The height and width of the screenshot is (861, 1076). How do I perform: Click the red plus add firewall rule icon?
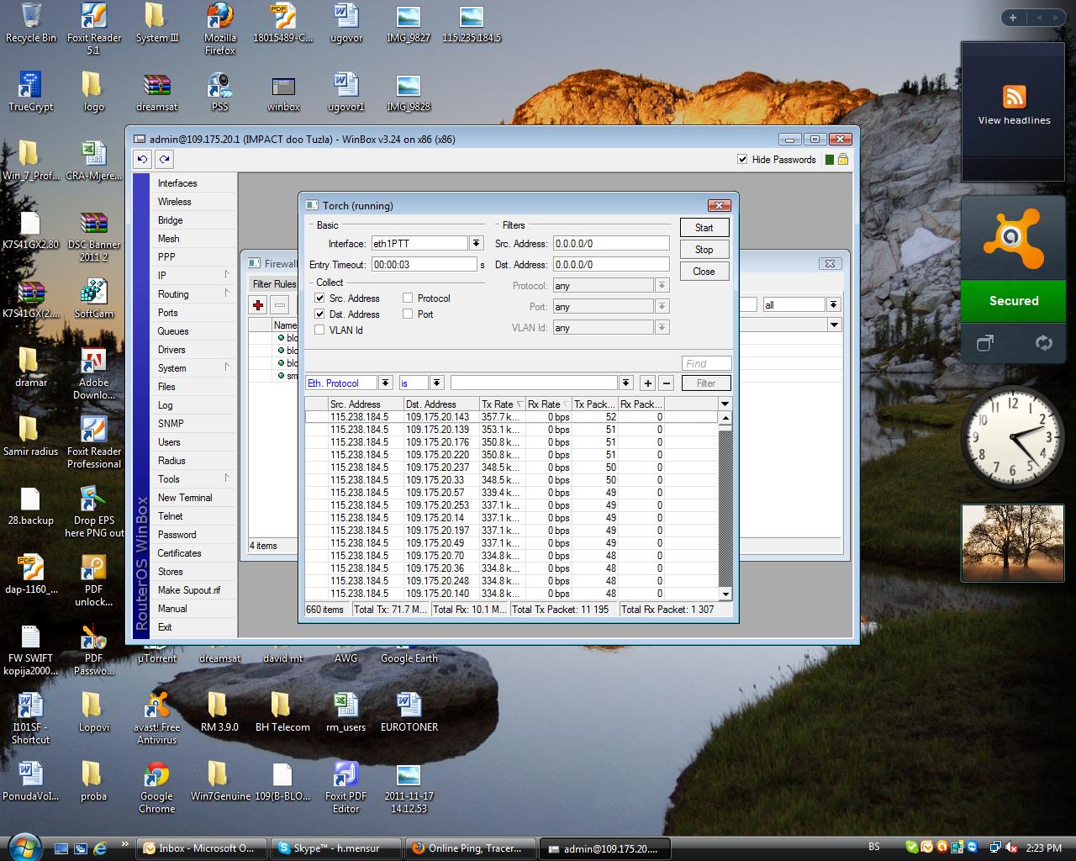point(258,305)
